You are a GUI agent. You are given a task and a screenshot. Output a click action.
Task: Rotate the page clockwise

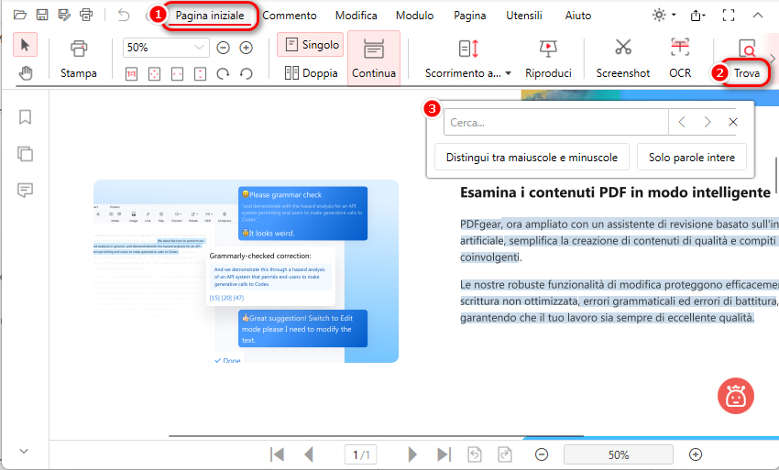click(223, 74)
